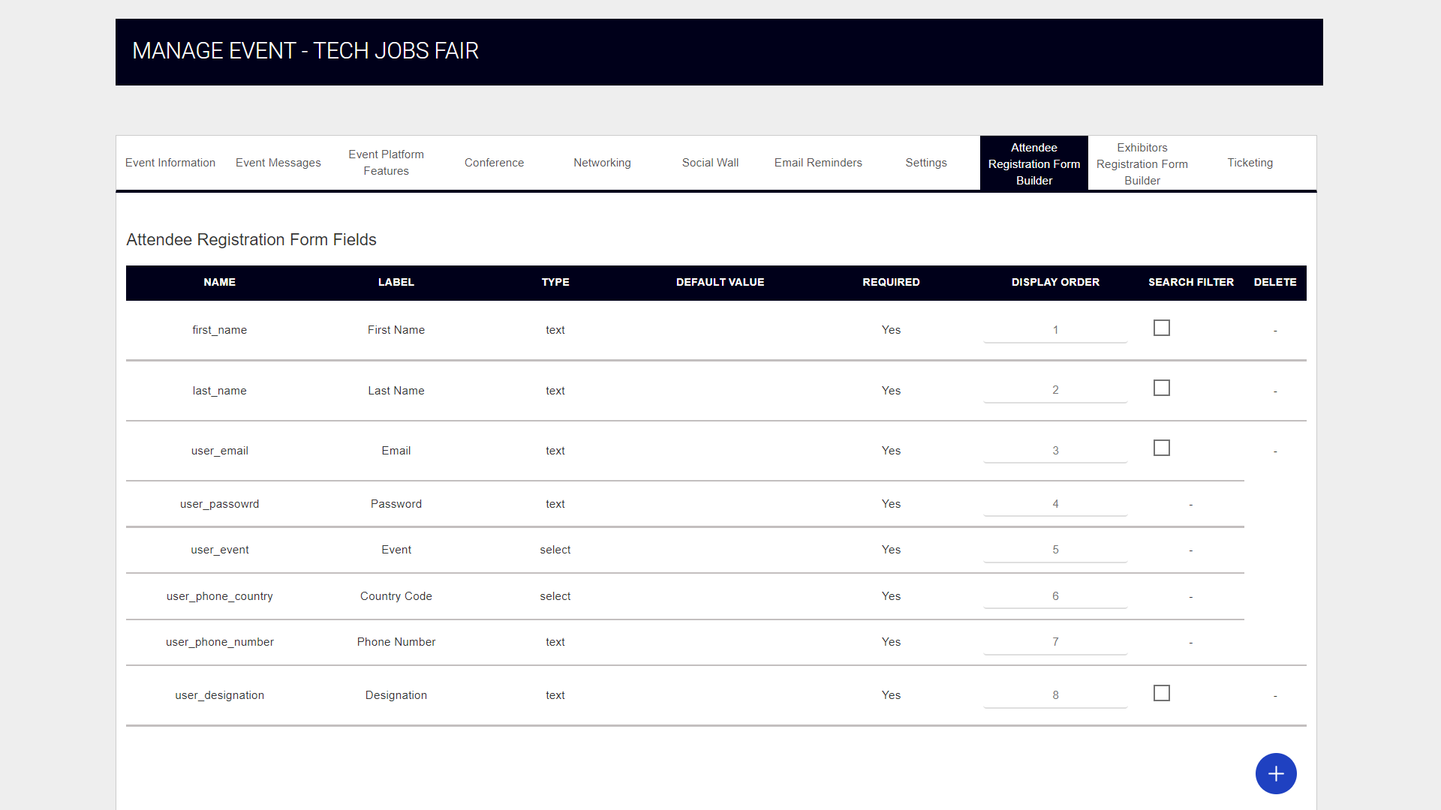
Task: Click the Country Code label cell
Action: click(396, 596)
